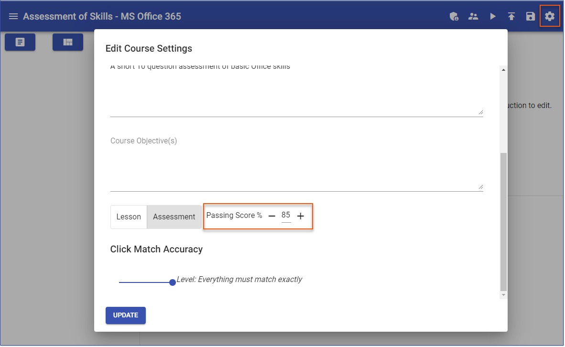The height and width of the screenshot is (347, 565).
Task: Play the course preview
Action: point(492,16)
